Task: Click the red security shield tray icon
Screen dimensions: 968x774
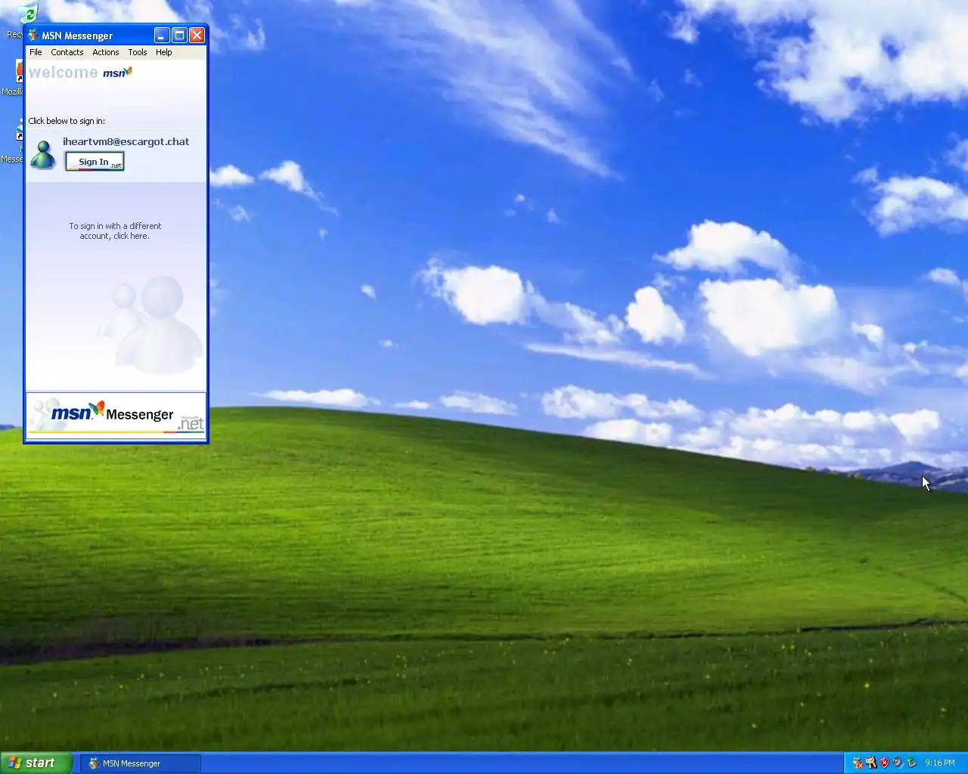Action: pyautogui.click(x=884, y=763)
